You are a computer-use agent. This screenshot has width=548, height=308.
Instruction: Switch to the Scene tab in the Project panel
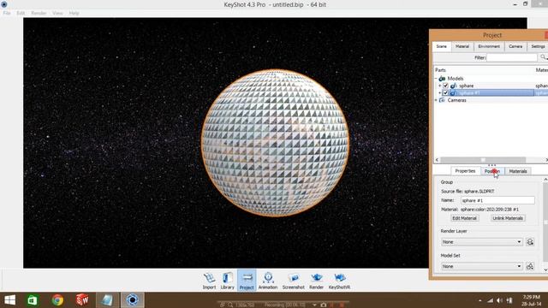point(442,46)
